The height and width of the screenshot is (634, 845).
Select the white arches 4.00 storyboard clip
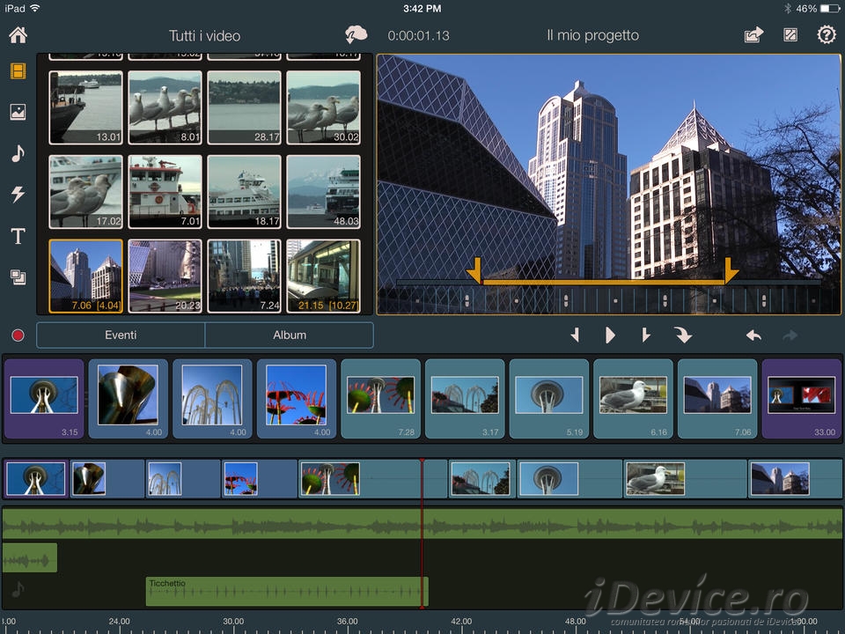(x=212, y=398)
